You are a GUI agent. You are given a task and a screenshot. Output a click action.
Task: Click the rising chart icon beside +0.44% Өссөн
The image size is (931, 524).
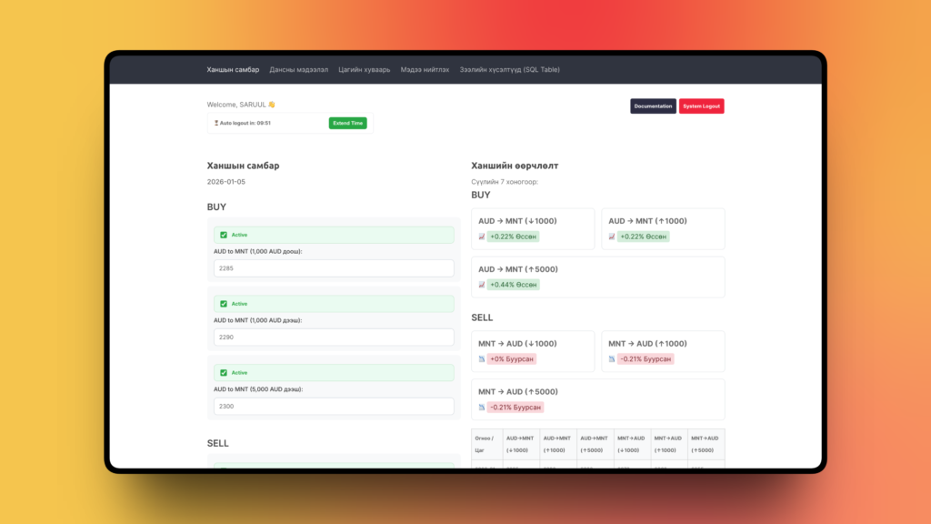[483, 285]
